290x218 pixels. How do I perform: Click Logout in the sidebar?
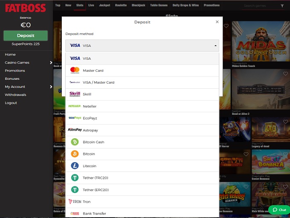(x=11, y=103)
